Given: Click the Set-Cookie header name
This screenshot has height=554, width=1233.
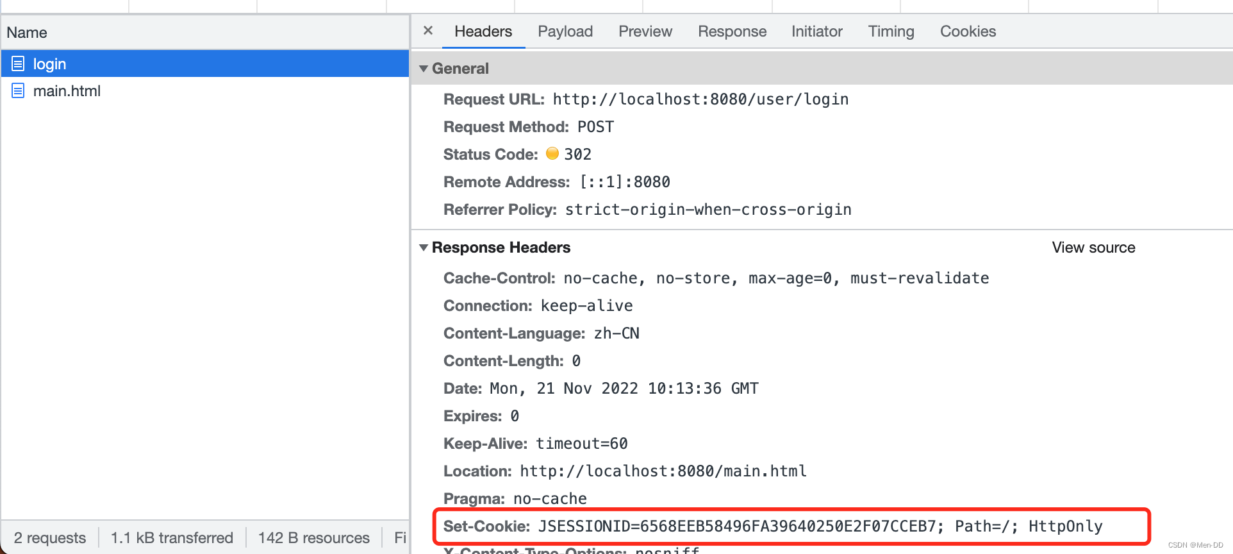Looking at the screenshot, I should coord(487,526).
